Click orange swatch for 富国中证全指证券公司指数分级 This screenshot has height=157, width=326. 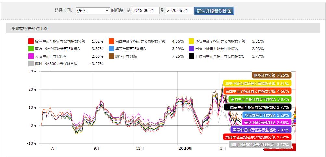(x=111, y=41)
